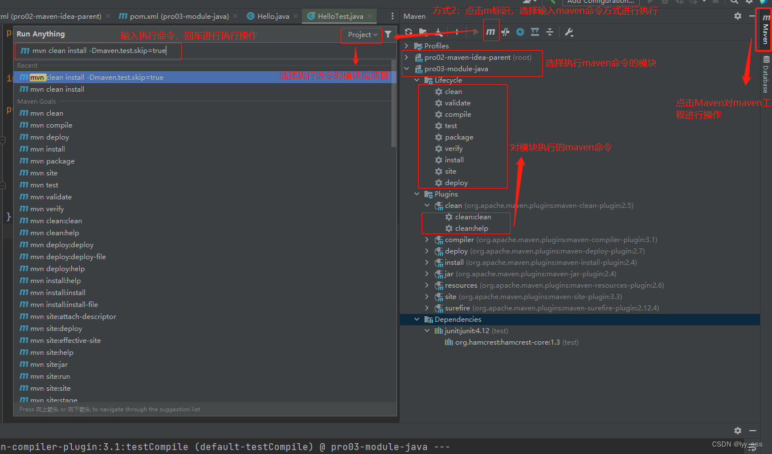Click Download Sources and Documentation icon

pyautogui.click(x=439, y=32)
